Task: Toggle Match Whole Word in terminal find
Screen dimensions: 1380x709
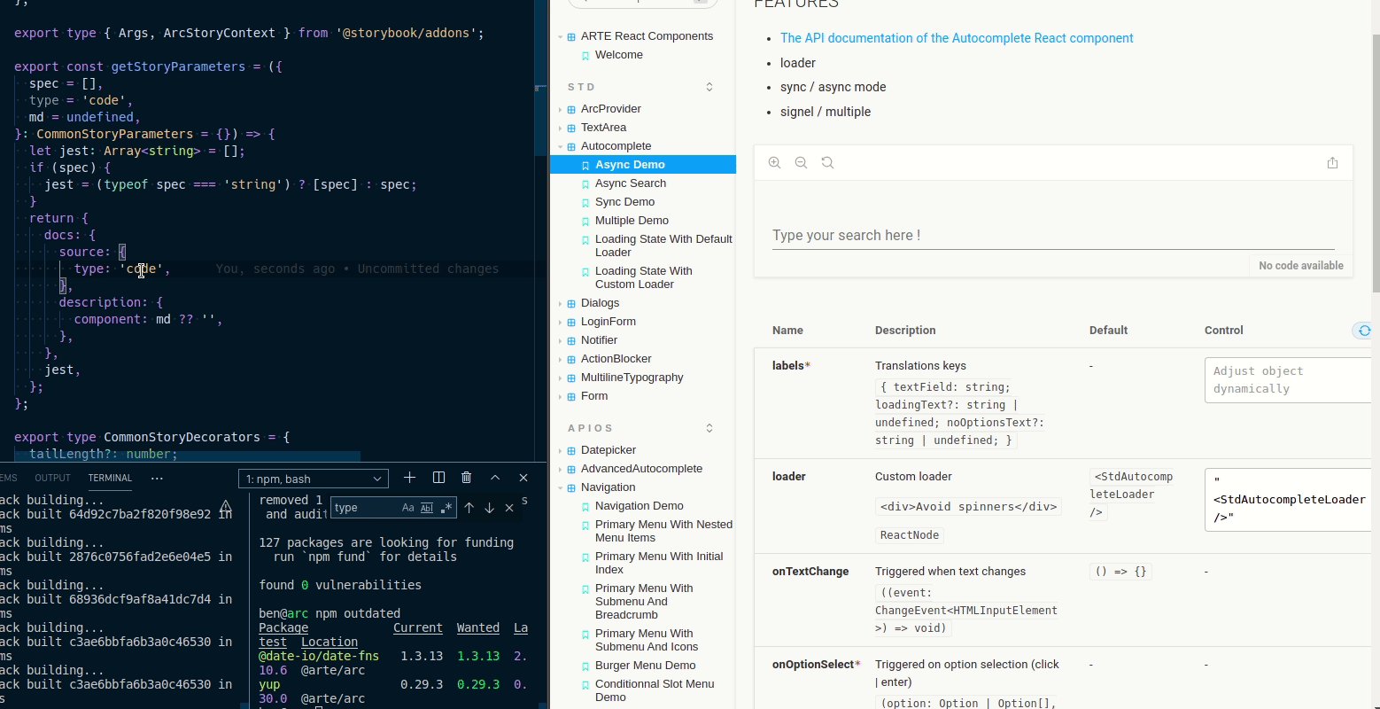Action: click(427, 508)
